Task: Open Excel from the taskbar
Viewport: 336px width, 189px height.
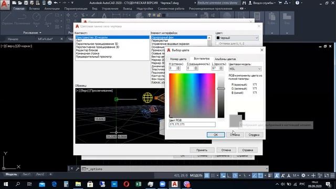Action: (x=138, y=184)
